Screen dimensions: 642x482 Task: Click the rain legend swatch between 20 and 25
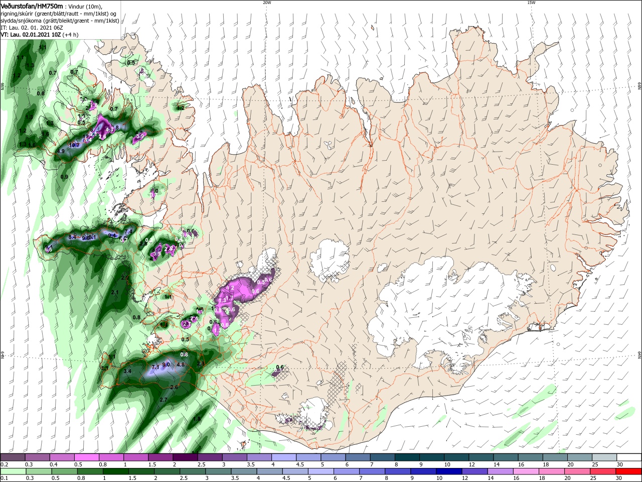pos(578,471)
